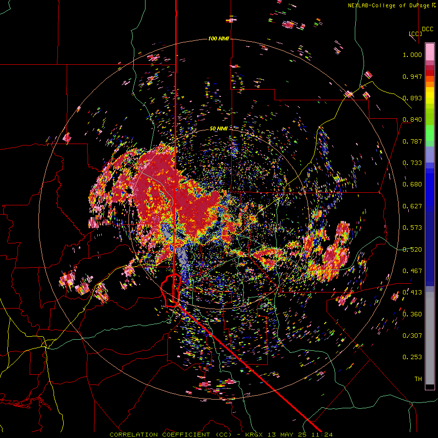Click the 0.893 legend value
The image size is (438, 438).
click(412, 98)
